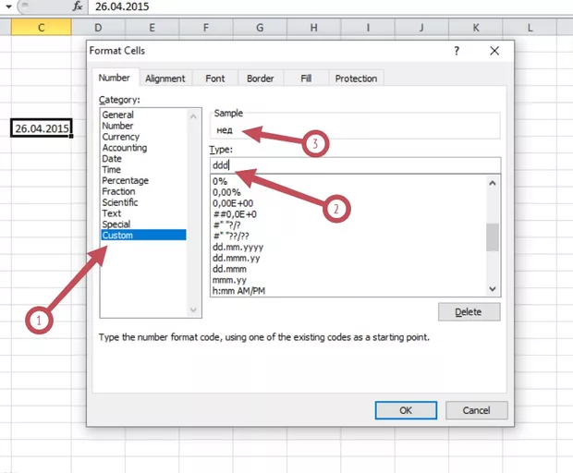The image size is (573, 473).
Task: Click the format list scroll down arrow
Action: pos(493,289)
